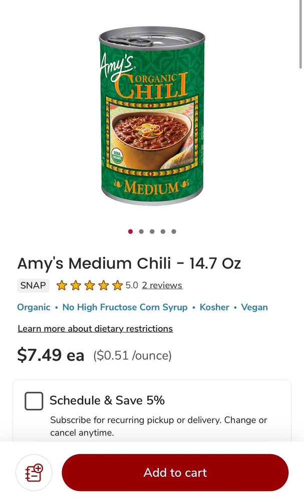Open the 2 reviews link
Screen dimensions: 304x501
point(162,286)
